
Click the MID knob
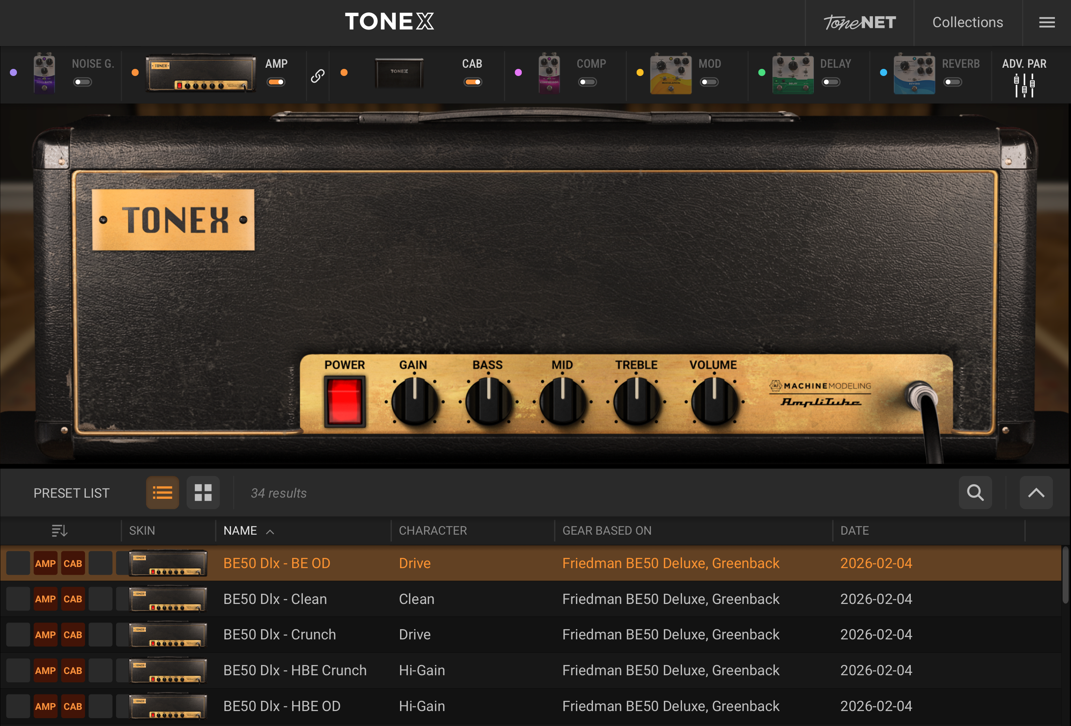click(x=562, y=401)
